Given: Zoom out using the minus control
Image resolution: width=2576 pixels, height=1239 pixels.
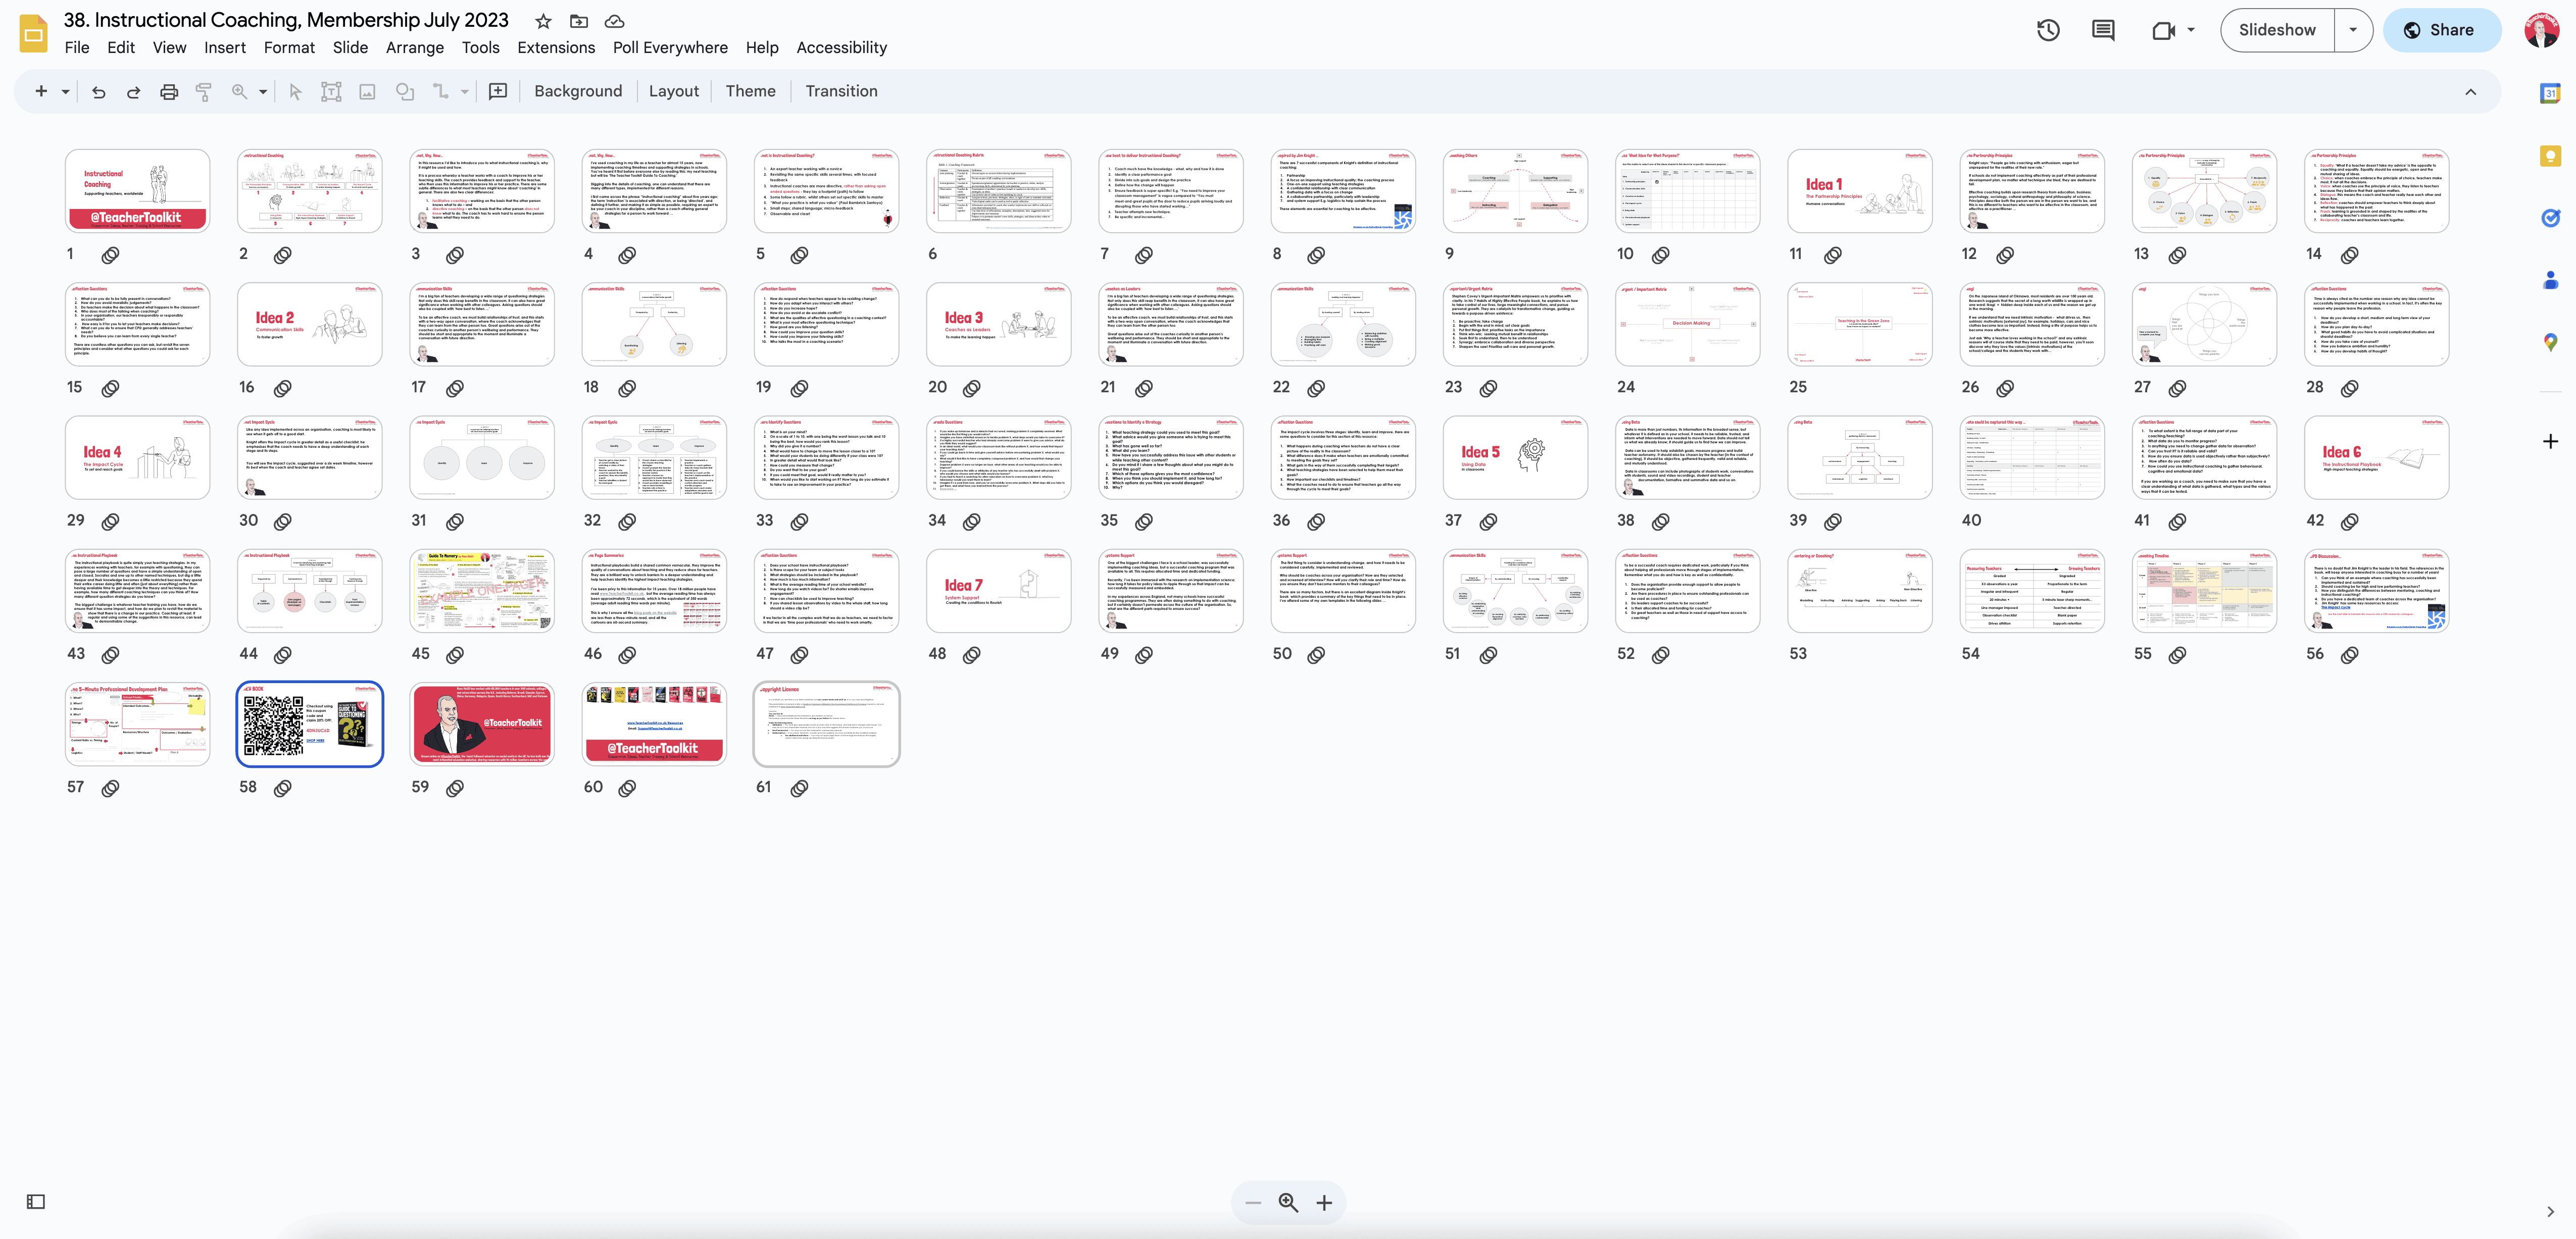Looking at the screenshot, I should point(1252,1203).
